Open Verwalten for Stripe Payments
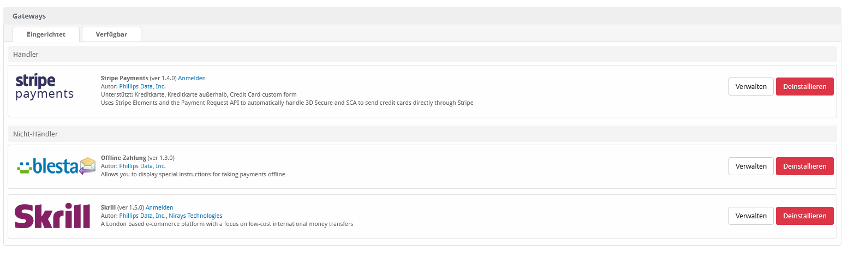Viewport: 854px width, 268px height. [x=751, y=87]
